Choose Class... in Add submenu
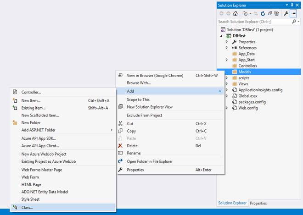Viewport: 303px width, 215px height. [x=63, y=208]
